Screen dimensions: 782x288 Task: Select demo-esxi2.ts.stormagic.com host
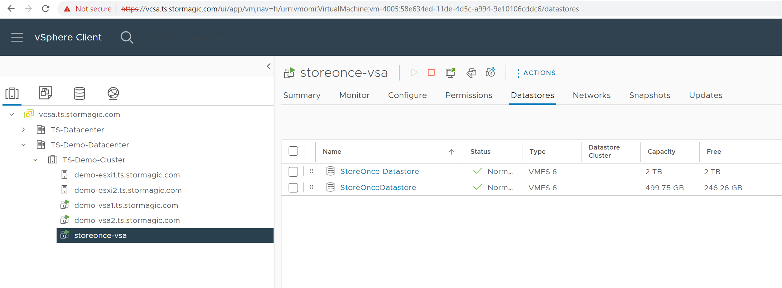click(x=128, y=190)
